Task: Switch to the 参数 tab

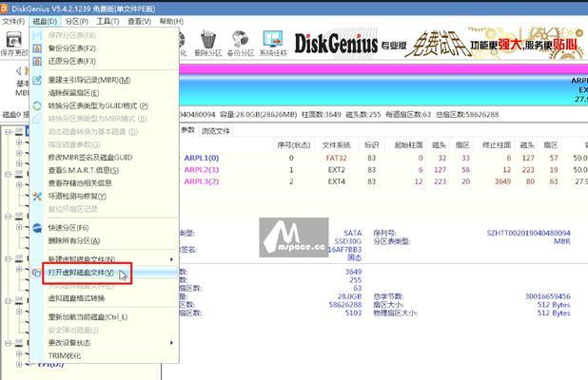Action: tap(187, 130)
